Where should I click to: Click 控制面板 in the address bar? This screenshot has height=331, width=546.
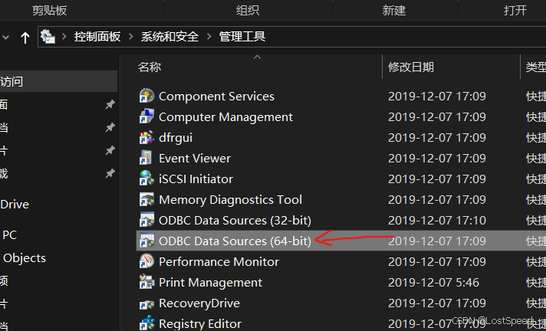pyautogui.click(x=99, y=37)
